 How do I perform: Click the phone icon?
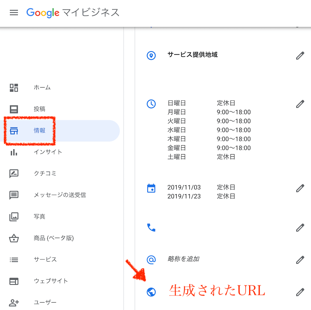tap(151, 228)
